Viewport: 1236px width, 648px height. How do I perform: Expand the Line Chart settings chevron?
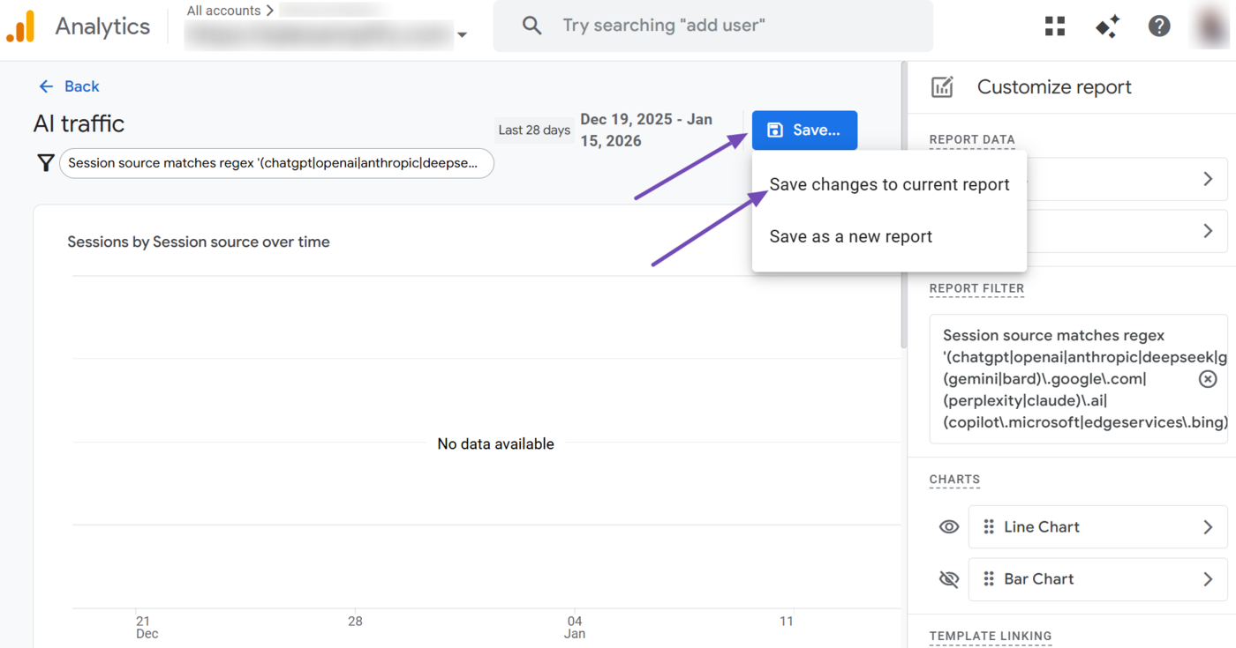1209,526
